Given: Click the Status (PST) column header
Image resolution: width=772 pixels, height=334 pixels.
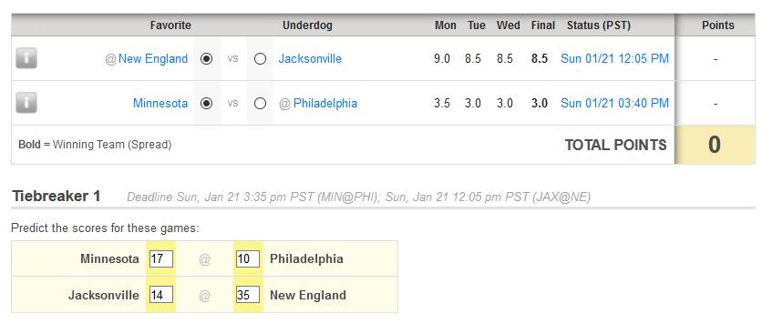Looking at the screenshot, I should (599, 25).
